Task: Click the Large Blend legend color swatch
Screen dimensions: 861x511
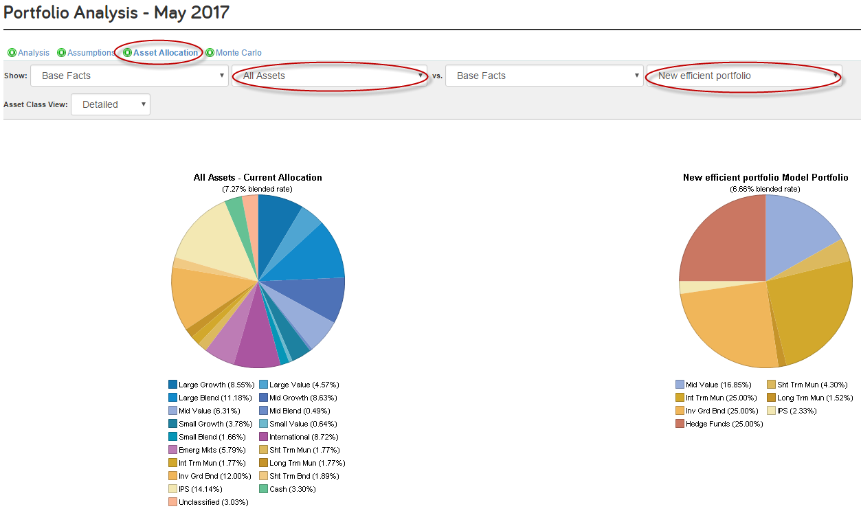Action: tap(172, 398)
